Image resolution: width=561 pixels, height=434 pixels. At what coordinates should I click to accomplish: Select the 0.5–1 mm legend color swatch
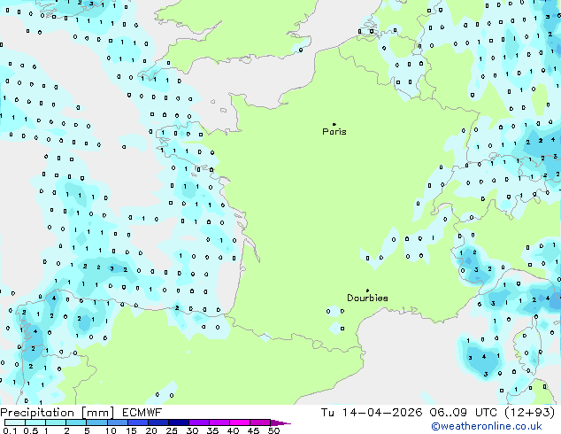pyautogui.click(x=35, y=422)
